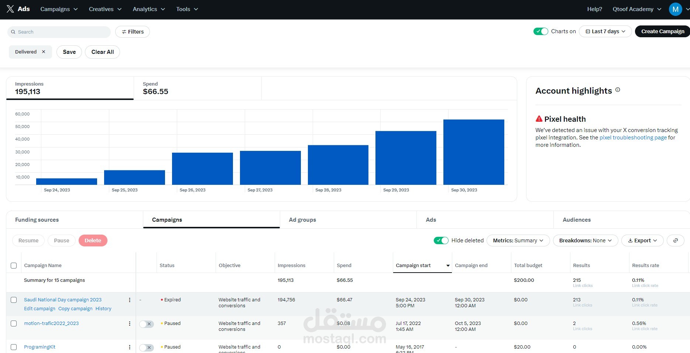The width and height of the screenshot is (690, 353).
Task: Click the copy link icon button
Action: (x=675, y=240)
